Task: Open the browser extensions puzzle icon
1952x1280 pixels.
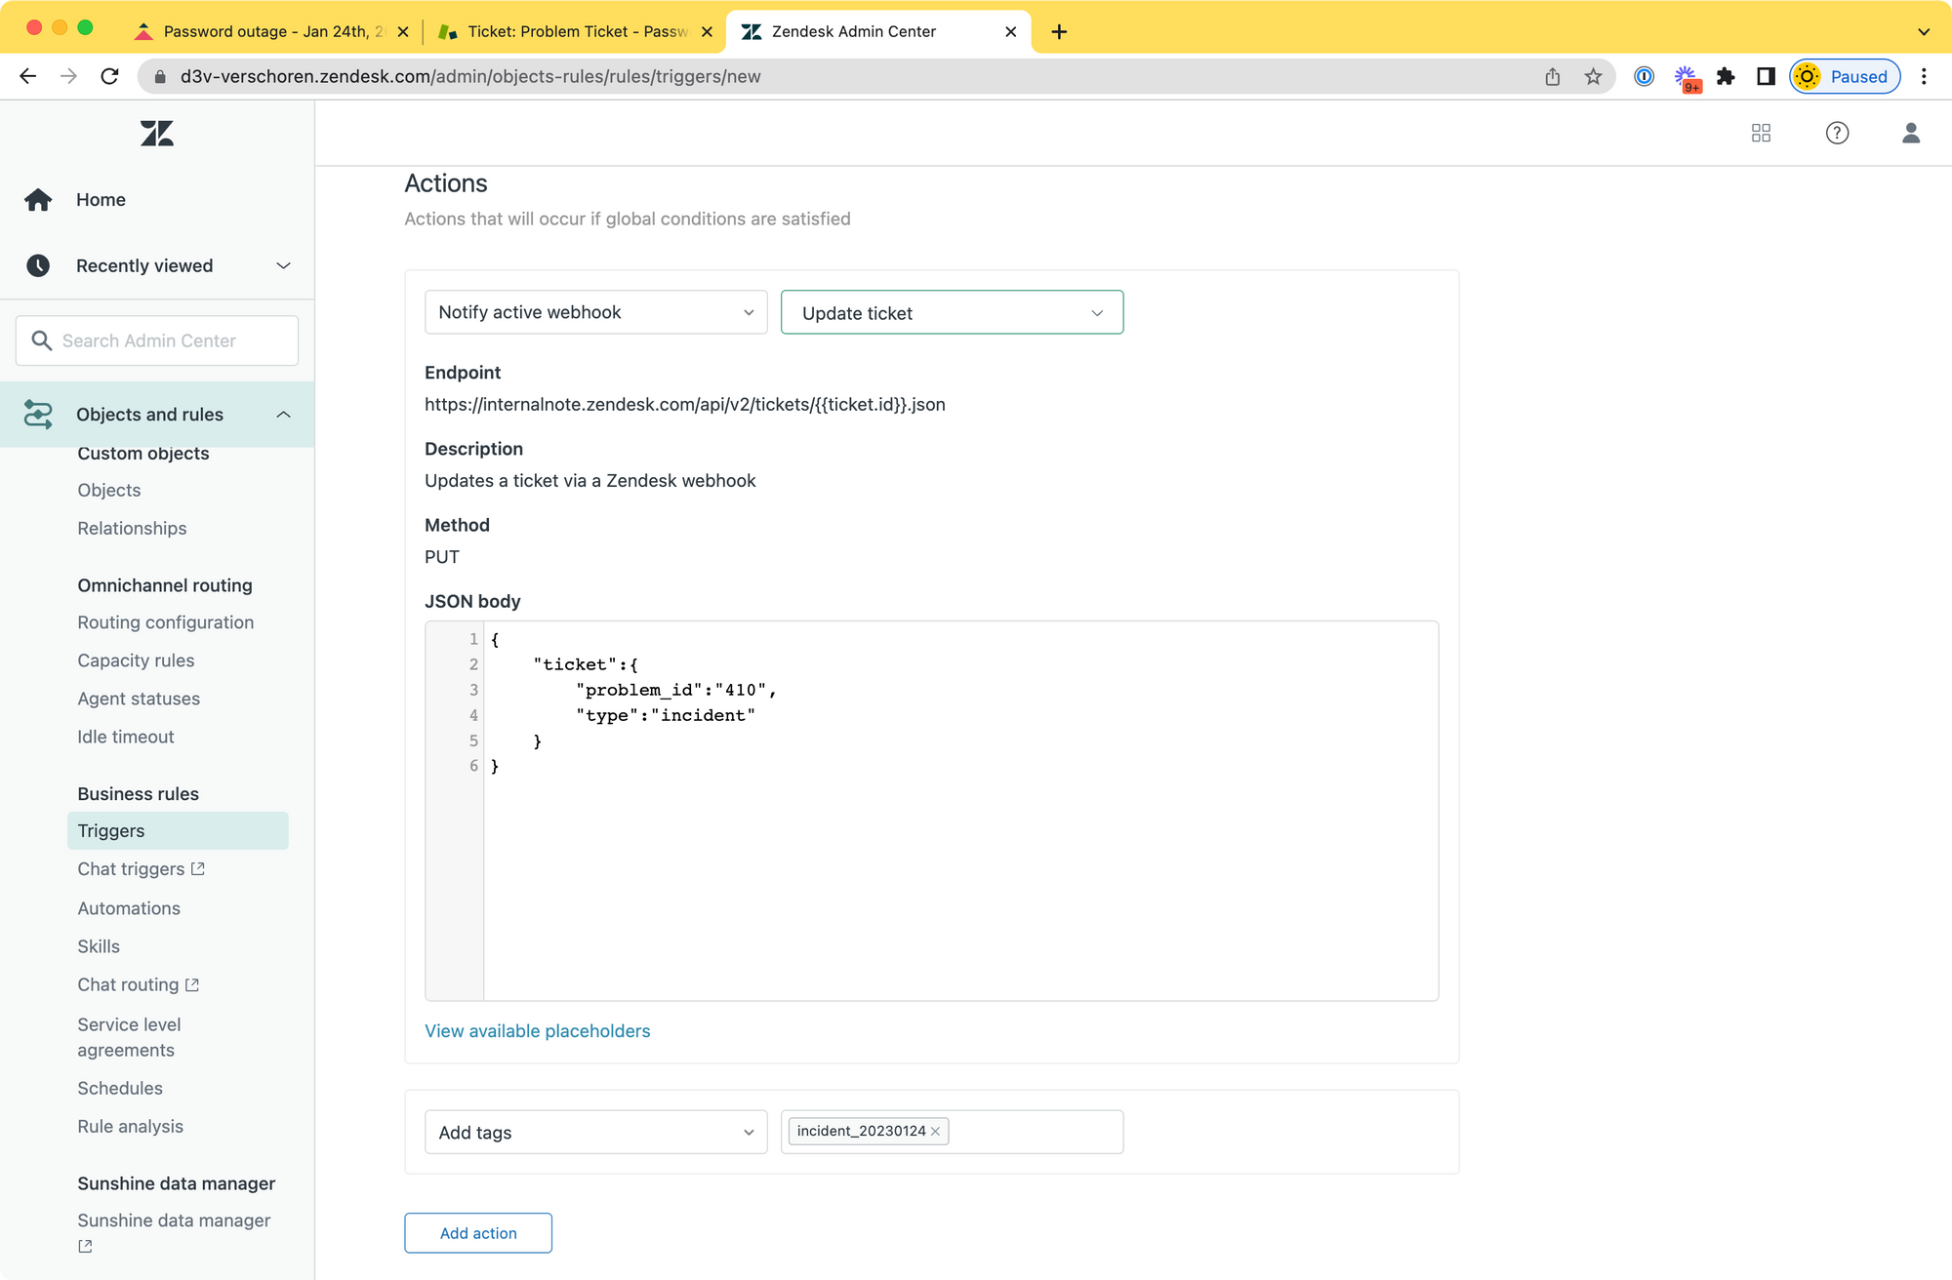Action: click(x=1726, y=76)
